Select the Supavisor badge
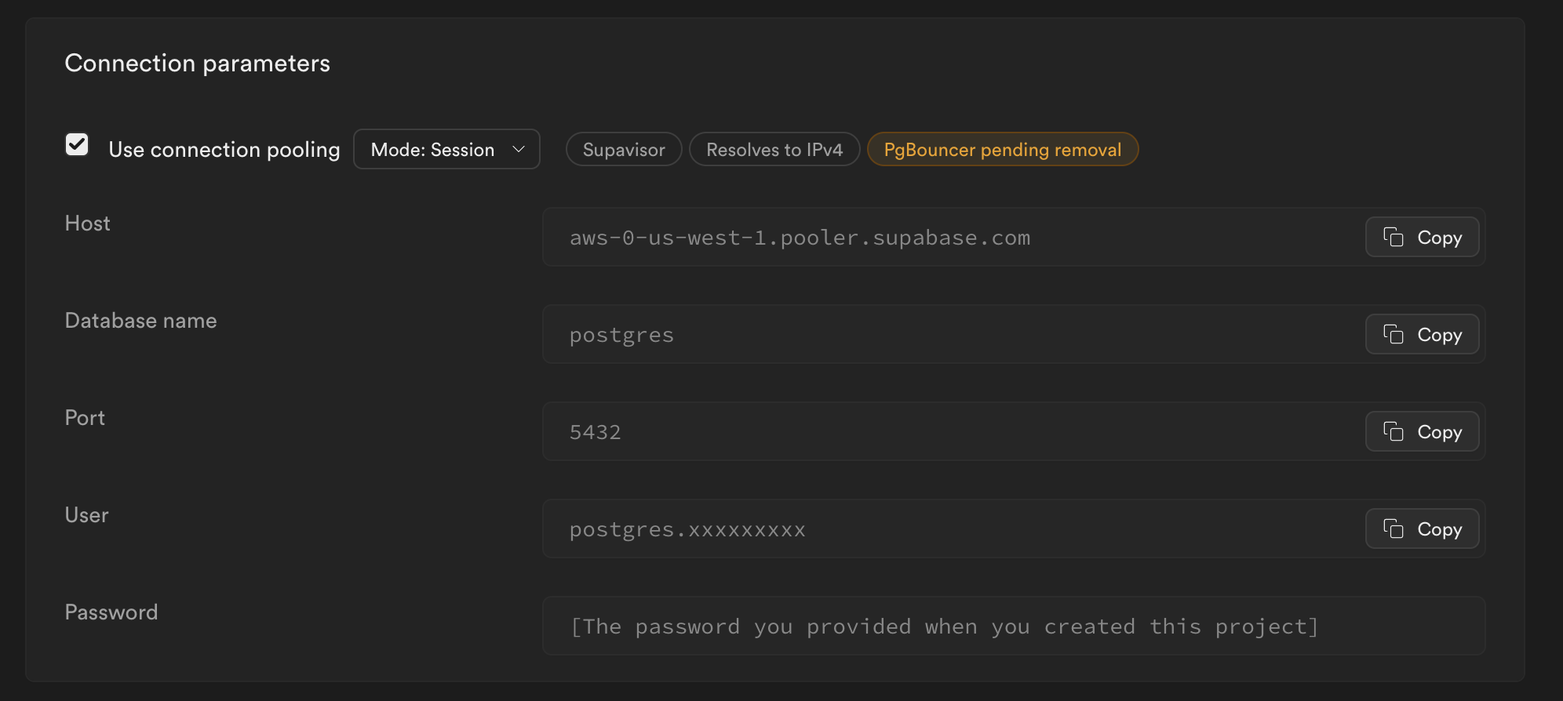This screenshot has height=701, width=1563. tap(623, 149)
